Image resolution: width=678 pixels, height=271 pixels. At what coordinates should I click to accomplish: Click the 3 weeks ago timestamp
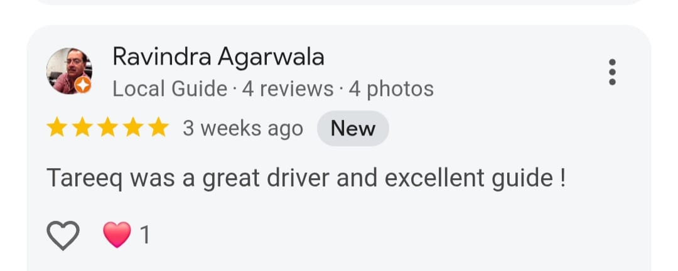[x=242, y=129]
